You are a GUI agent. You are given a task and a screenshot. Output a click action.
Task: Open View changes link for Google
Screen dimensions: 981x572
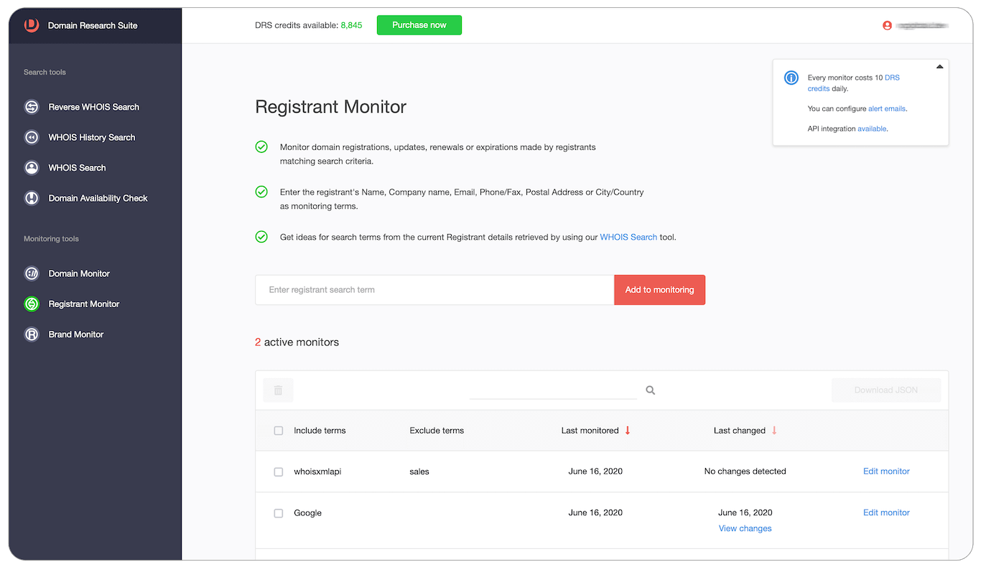[745, 528]
